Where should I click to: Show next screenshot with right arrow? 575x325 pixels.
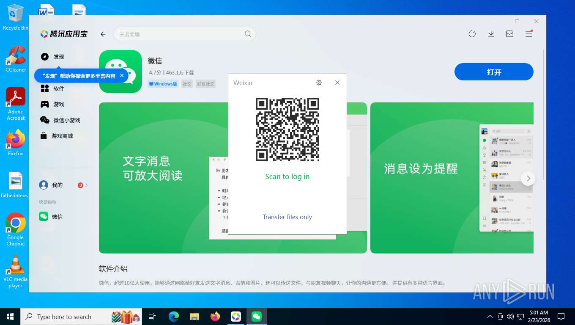[x=528, y=179]
